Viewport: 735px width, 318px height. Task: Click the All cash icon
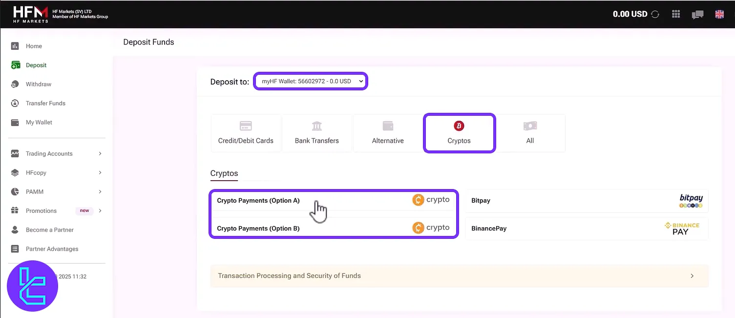click(x=530, y=126)
